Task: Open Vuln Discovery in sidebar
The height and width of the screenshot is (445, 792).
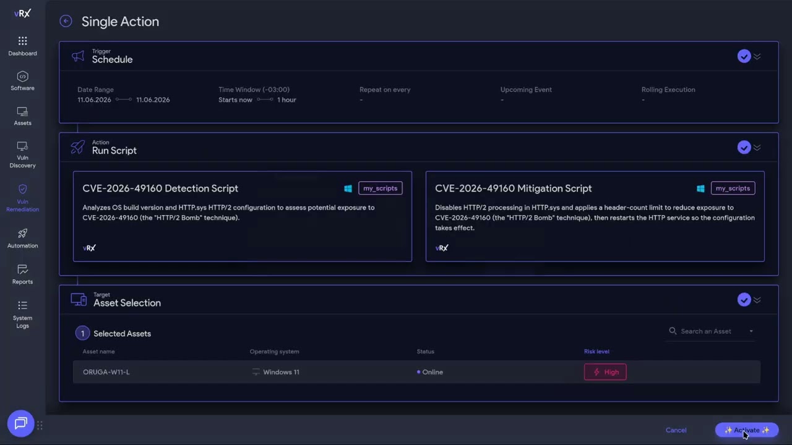Action: [22, 155]
